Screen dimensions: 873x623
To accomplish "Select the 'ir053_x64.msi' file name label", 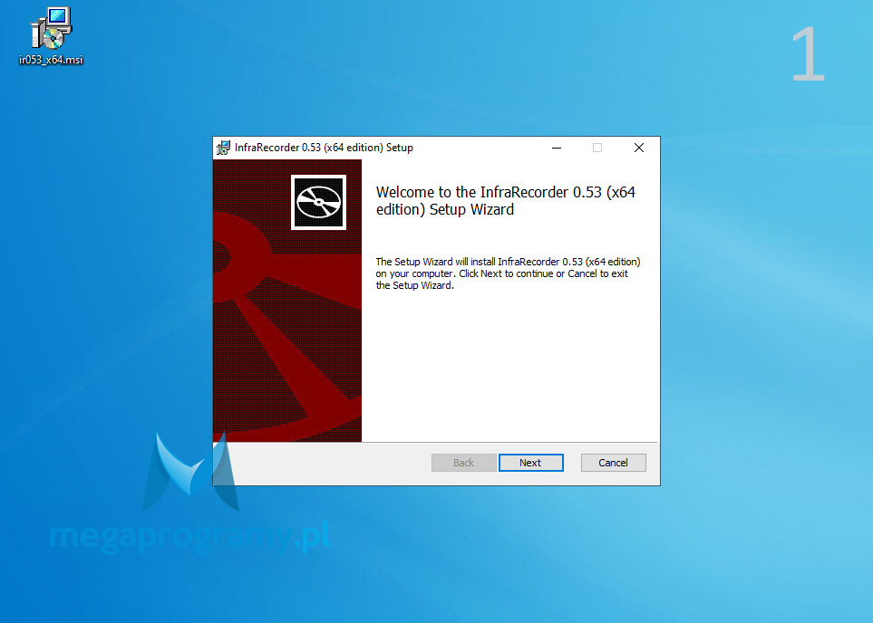I will (51, 60).
